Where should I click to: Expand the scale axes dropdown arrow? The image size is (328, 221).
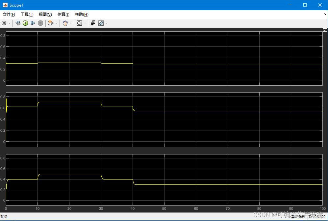85,23
